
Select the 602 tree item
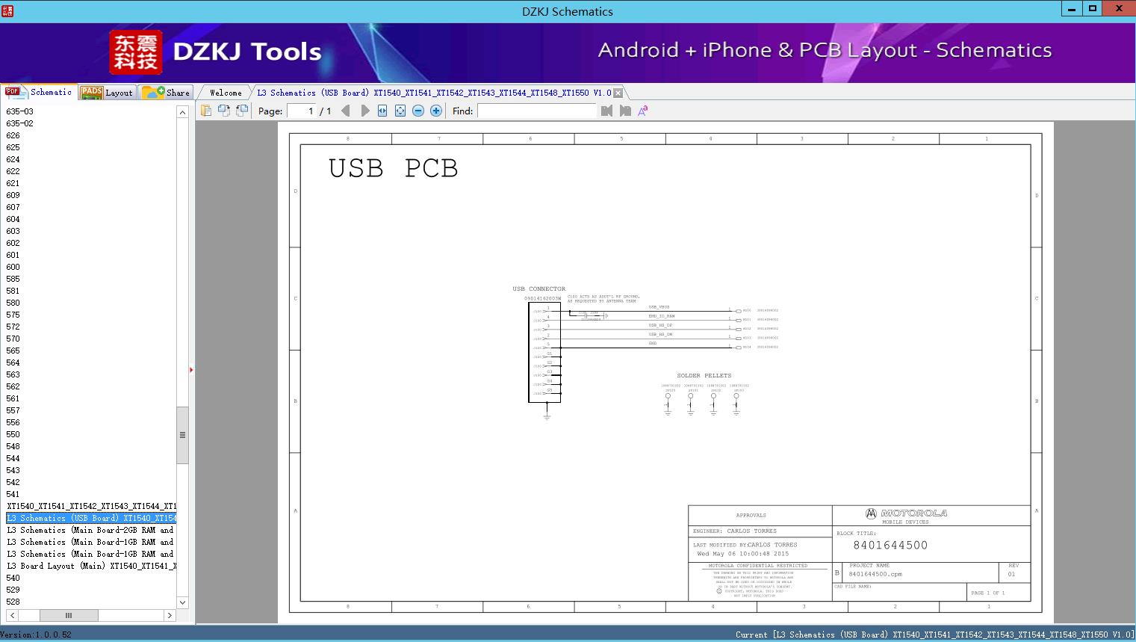tap(13, 243)
